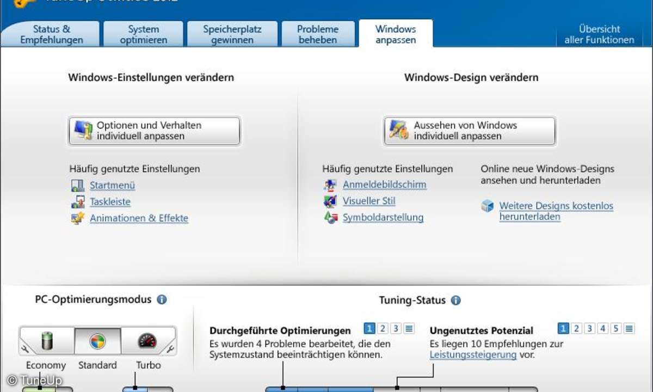The height and width of the screenshot is (392, 653).
Task: Select page 5 of Ungenutztes Potenzial
Action: coord(616,328)
